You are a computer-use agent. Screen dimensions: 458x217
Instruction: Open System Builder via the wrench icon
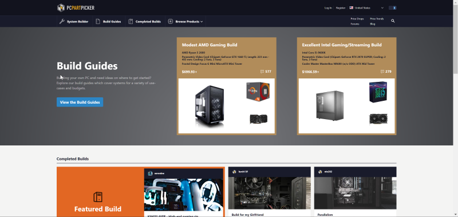click(62, 21)
